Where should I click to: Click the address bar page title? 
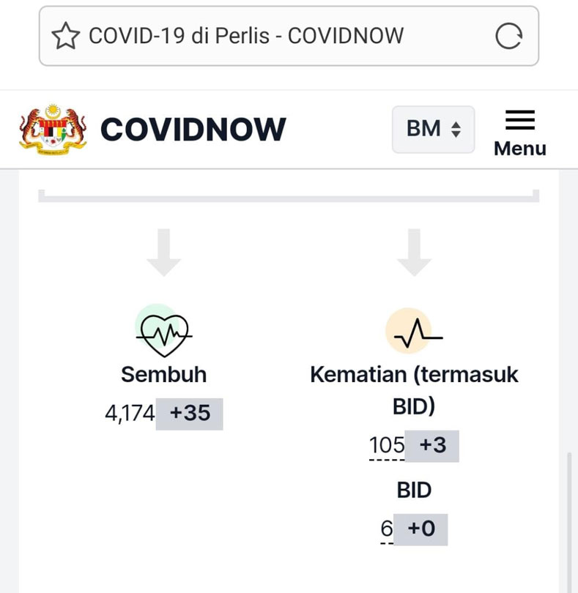pyautogui.click(x=246, y=36)
